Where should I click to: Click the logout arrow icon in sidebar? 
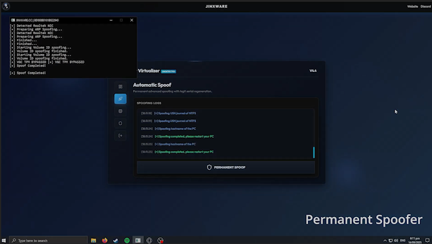[x=120, y=135]
